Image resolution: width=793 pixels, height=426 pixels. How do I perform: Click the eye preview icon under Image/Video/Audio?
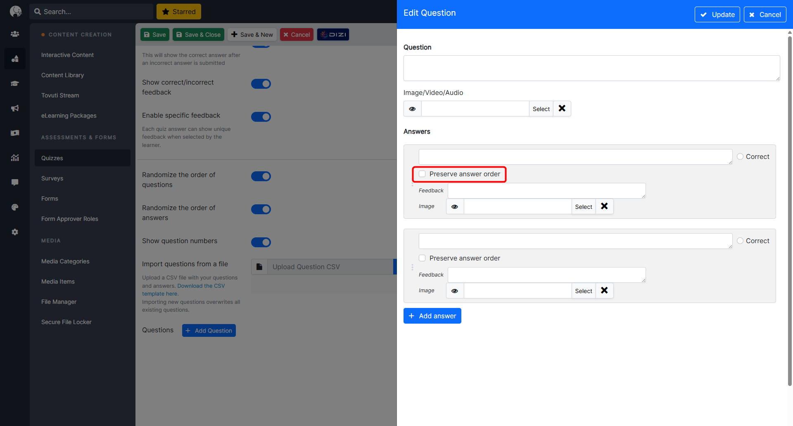(x=412, y=109)
